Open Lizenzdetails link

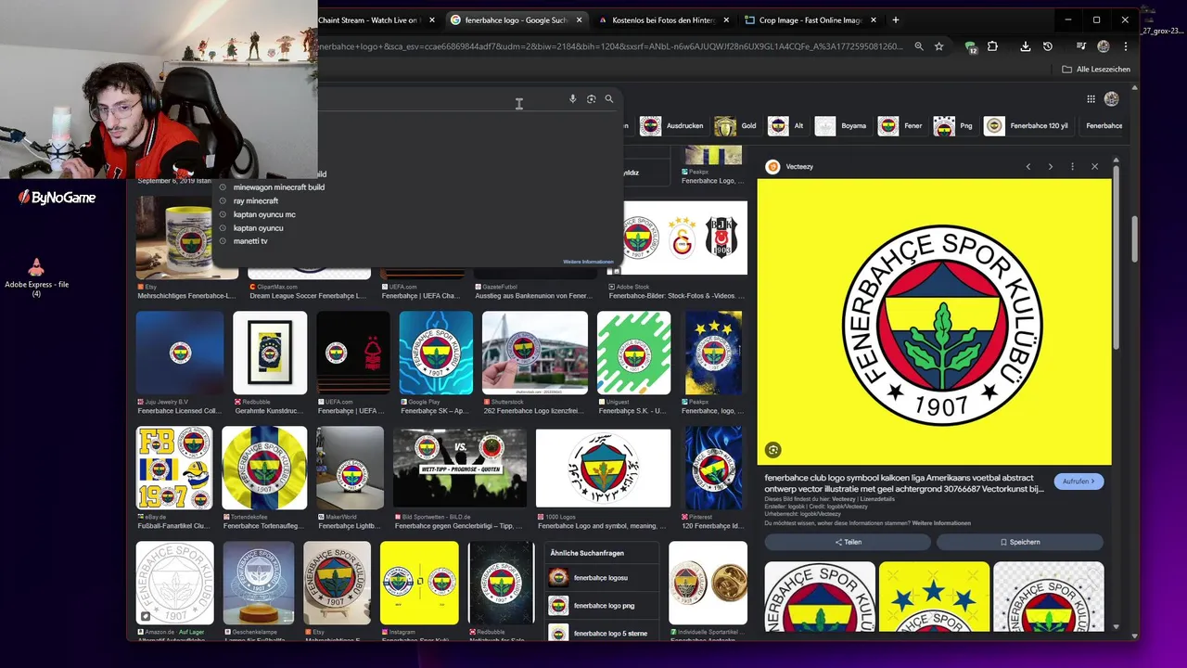click(879, 499)
